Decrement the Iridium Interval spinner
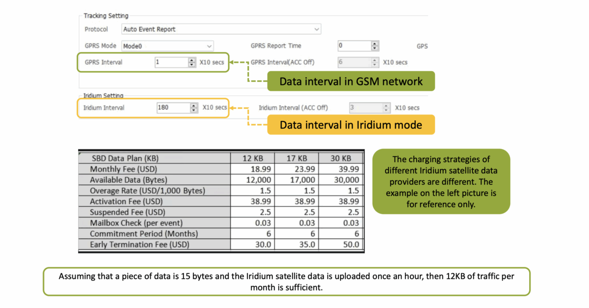Screen dimensions: 589x308 (193, 110)
